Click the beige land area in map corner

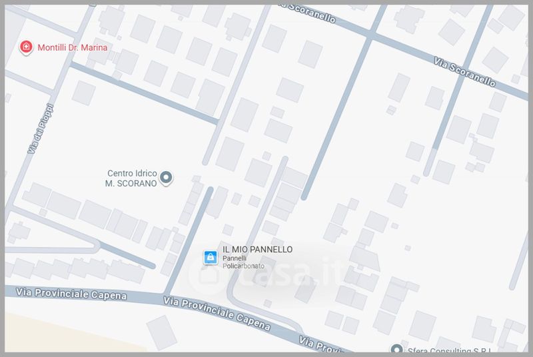click(68, 334)
